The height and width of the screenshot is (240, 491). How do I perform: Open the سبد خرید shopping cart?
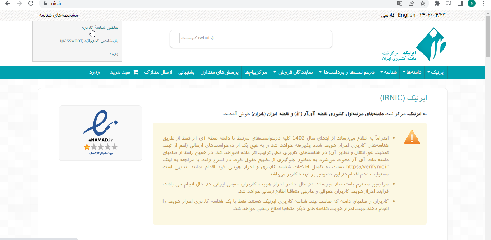tap(124, 72)
